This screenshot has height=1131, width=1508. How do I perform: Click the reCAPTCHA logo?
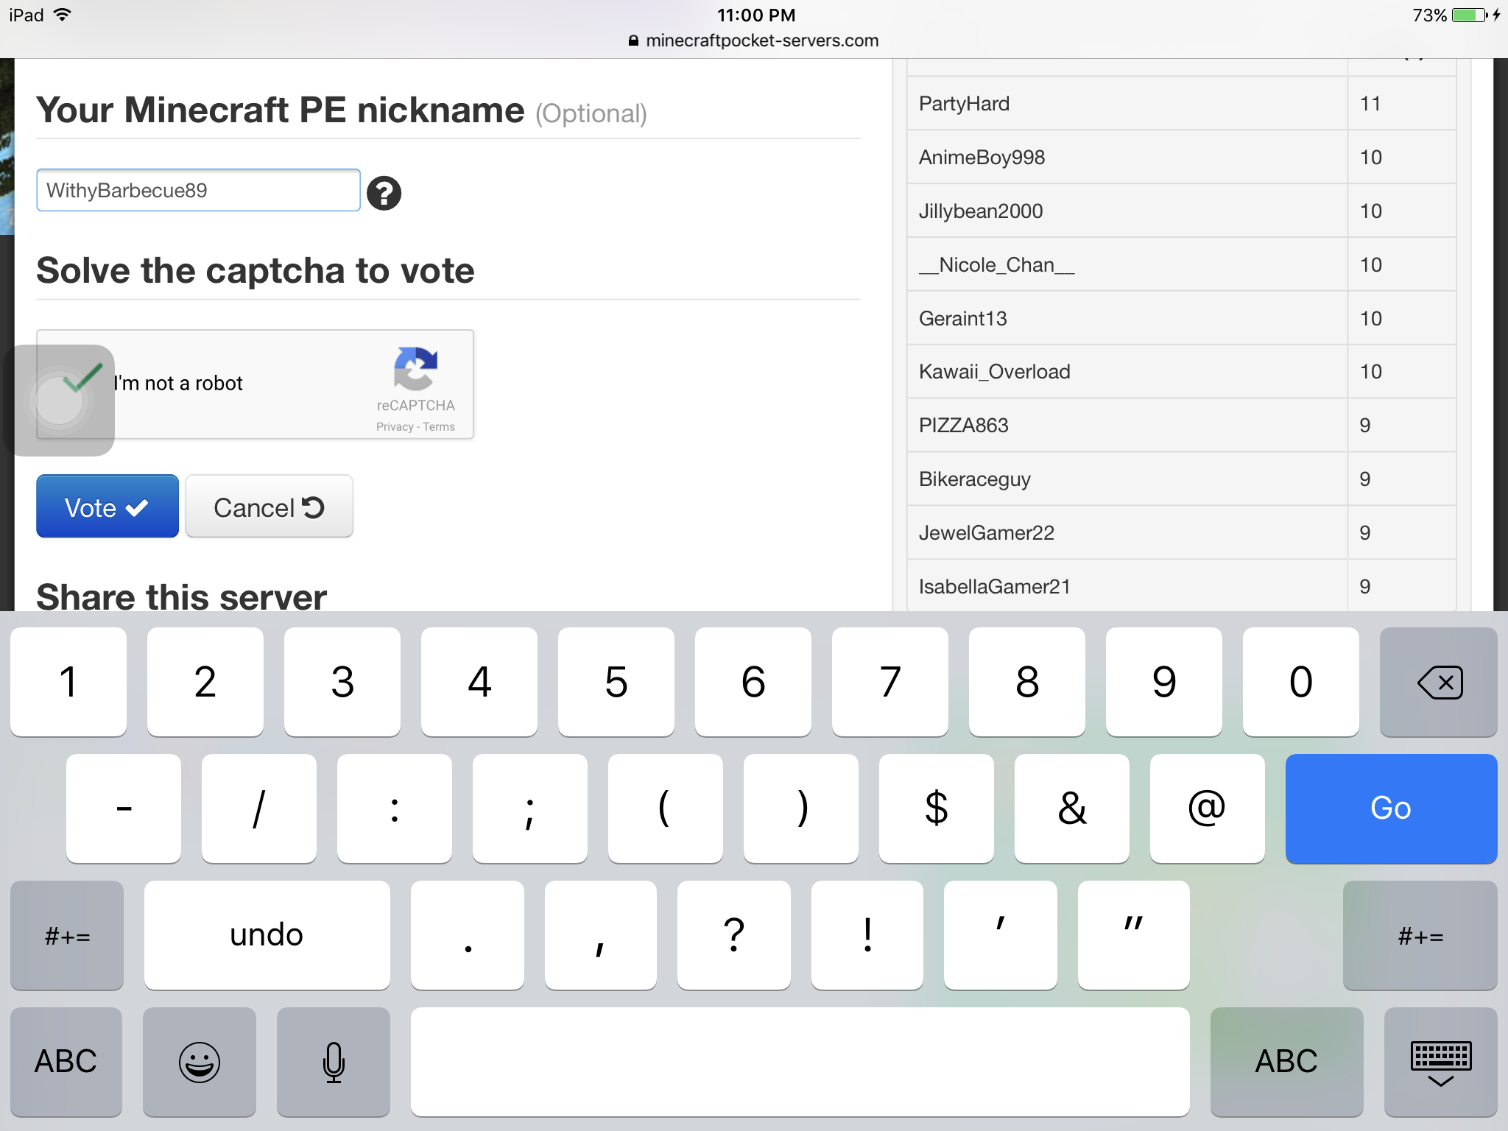[415, 368]
